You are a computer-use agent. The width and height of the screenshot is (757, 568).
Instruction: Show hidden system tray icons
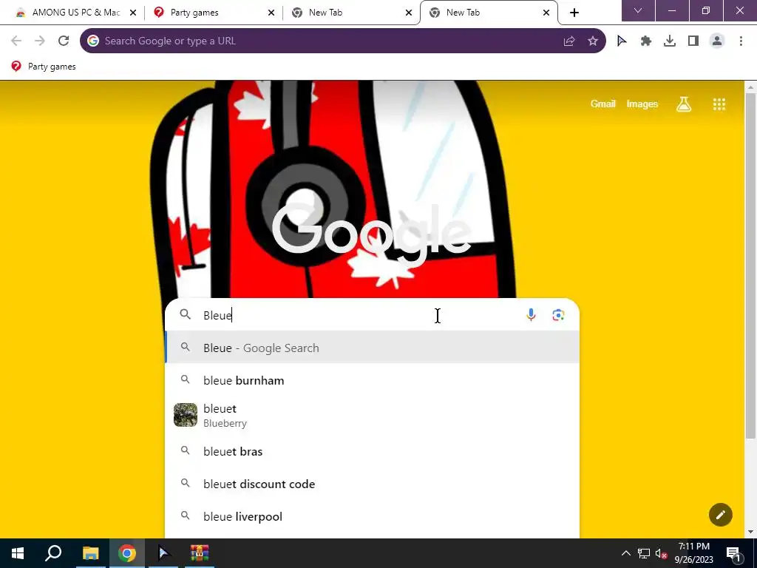click(625, 553)
